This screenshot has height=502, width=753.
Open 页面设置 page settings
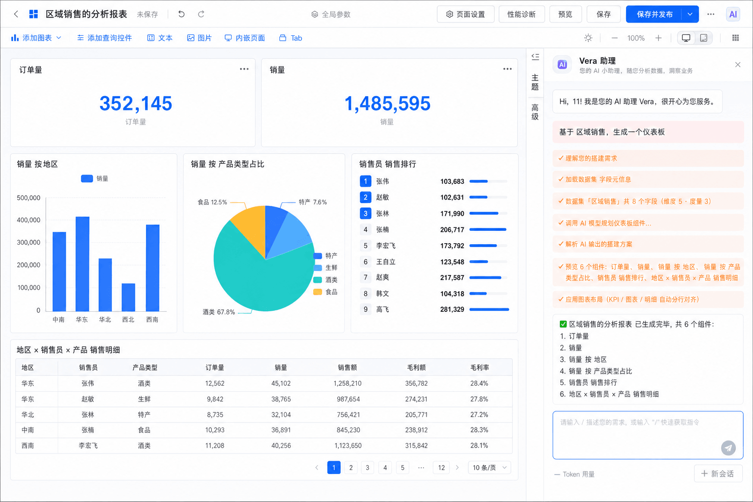[465, 14]
